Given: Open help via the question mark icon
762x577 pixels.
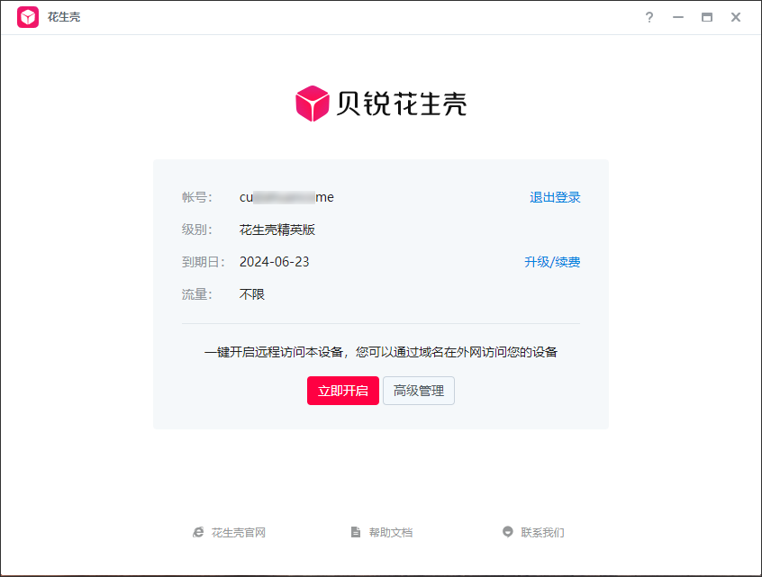Looking at the screenshot, I should click(x=649, y=17).
